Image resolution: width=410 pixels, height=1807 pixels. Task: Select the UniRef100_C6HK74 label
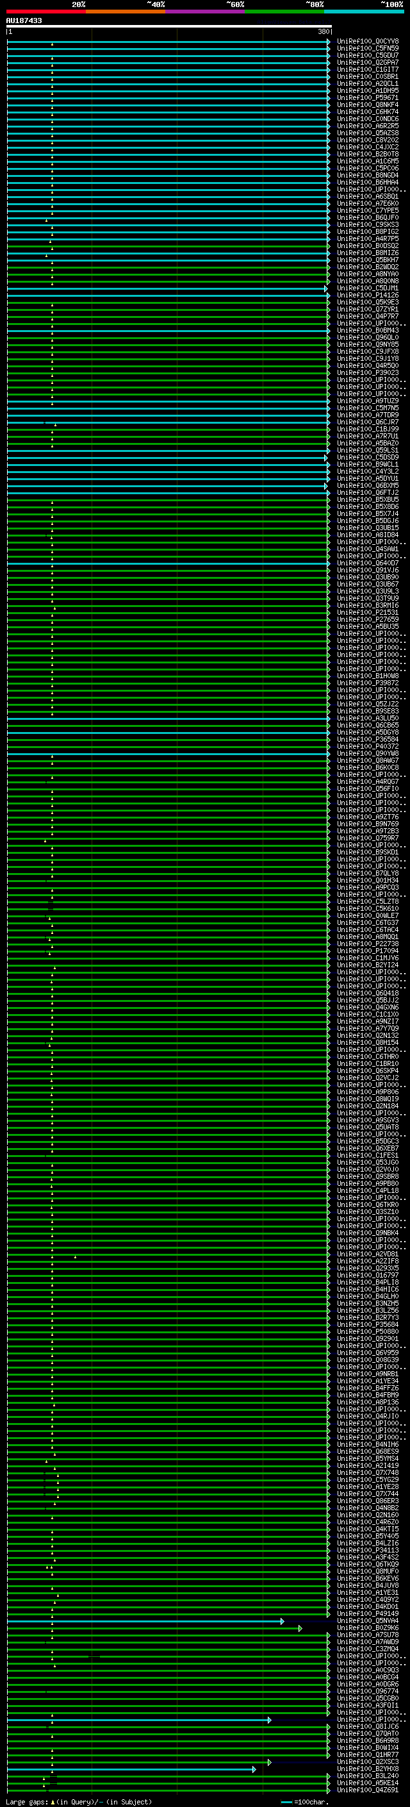pyautogui.click(x=368, y=112)
